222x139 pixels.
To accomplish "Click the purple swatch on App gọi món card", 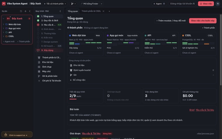I will click(x=108, y=35).
